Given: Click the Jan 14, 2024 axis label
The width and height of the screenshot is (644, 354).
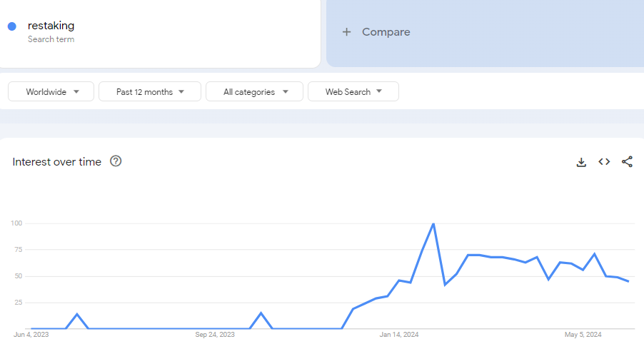Looking at the screenshot, I should [x=399, y=334].
